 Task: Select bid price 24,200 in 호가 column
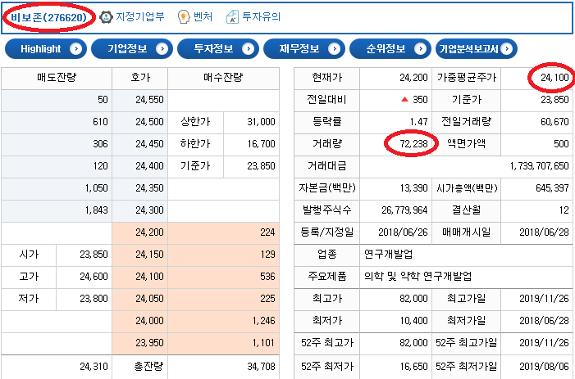click(149, 232)
